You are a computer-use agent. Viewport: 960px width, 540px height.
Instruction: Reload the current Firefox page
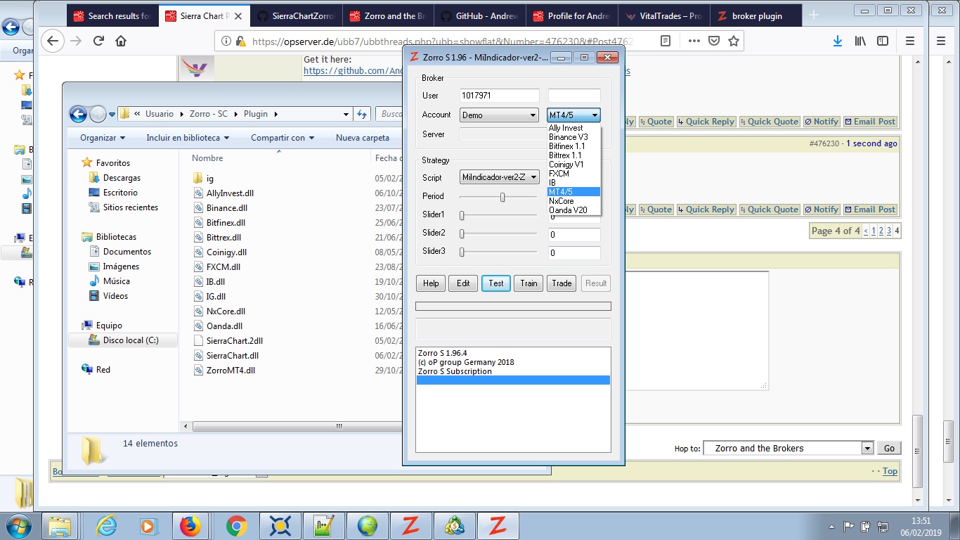[98, 41]
